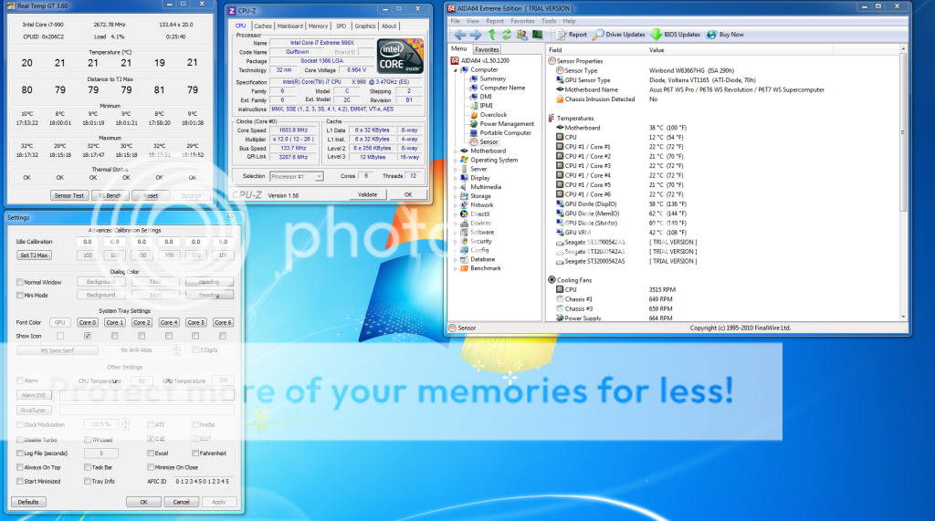The height and width of the screenshot is (521, 935).
Task: Open Report from the AIDA64 toolbar
Action: click(572, 35)
